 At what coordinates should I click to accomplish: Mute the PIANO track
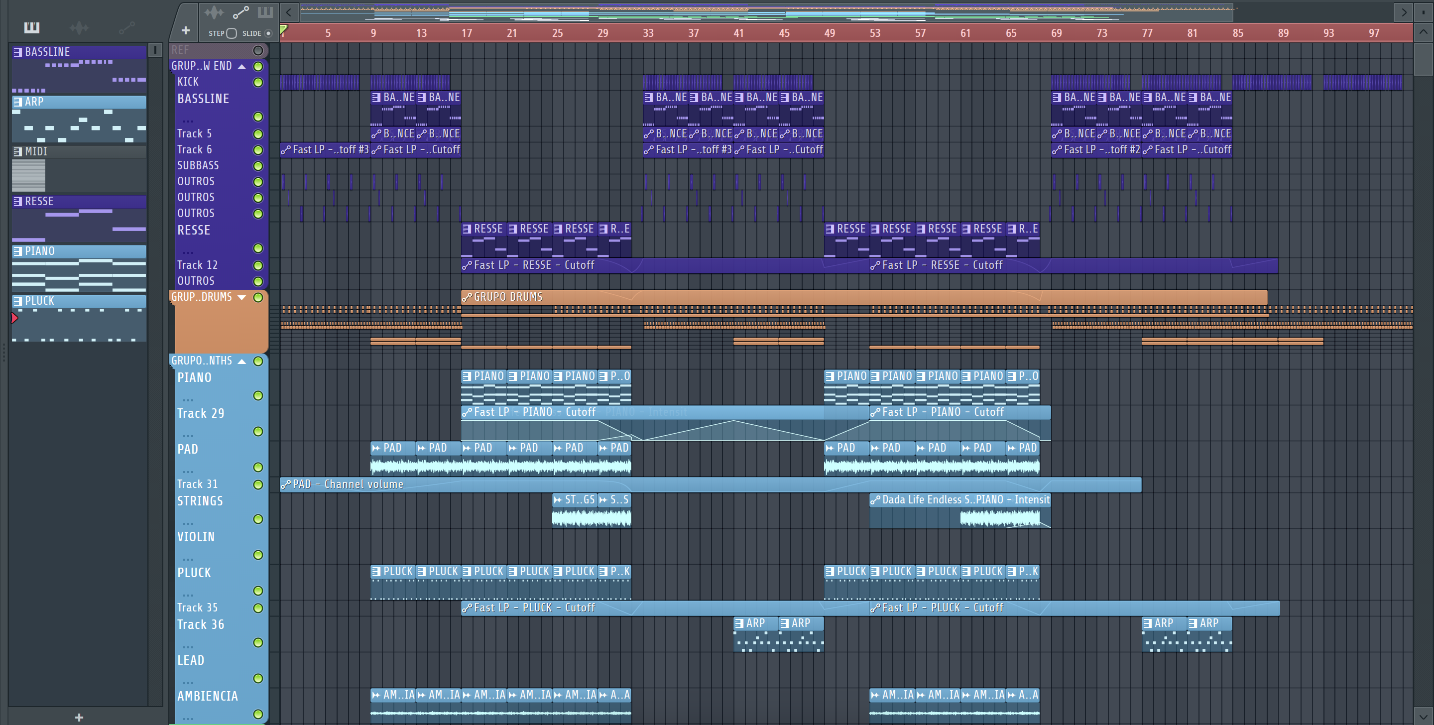pos(258,396)
